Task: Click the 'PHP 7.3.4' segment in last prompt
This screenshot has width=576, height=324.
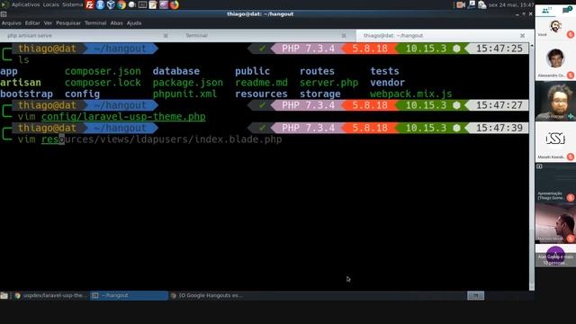Action: pyautogui.click(x=308, y=128)
